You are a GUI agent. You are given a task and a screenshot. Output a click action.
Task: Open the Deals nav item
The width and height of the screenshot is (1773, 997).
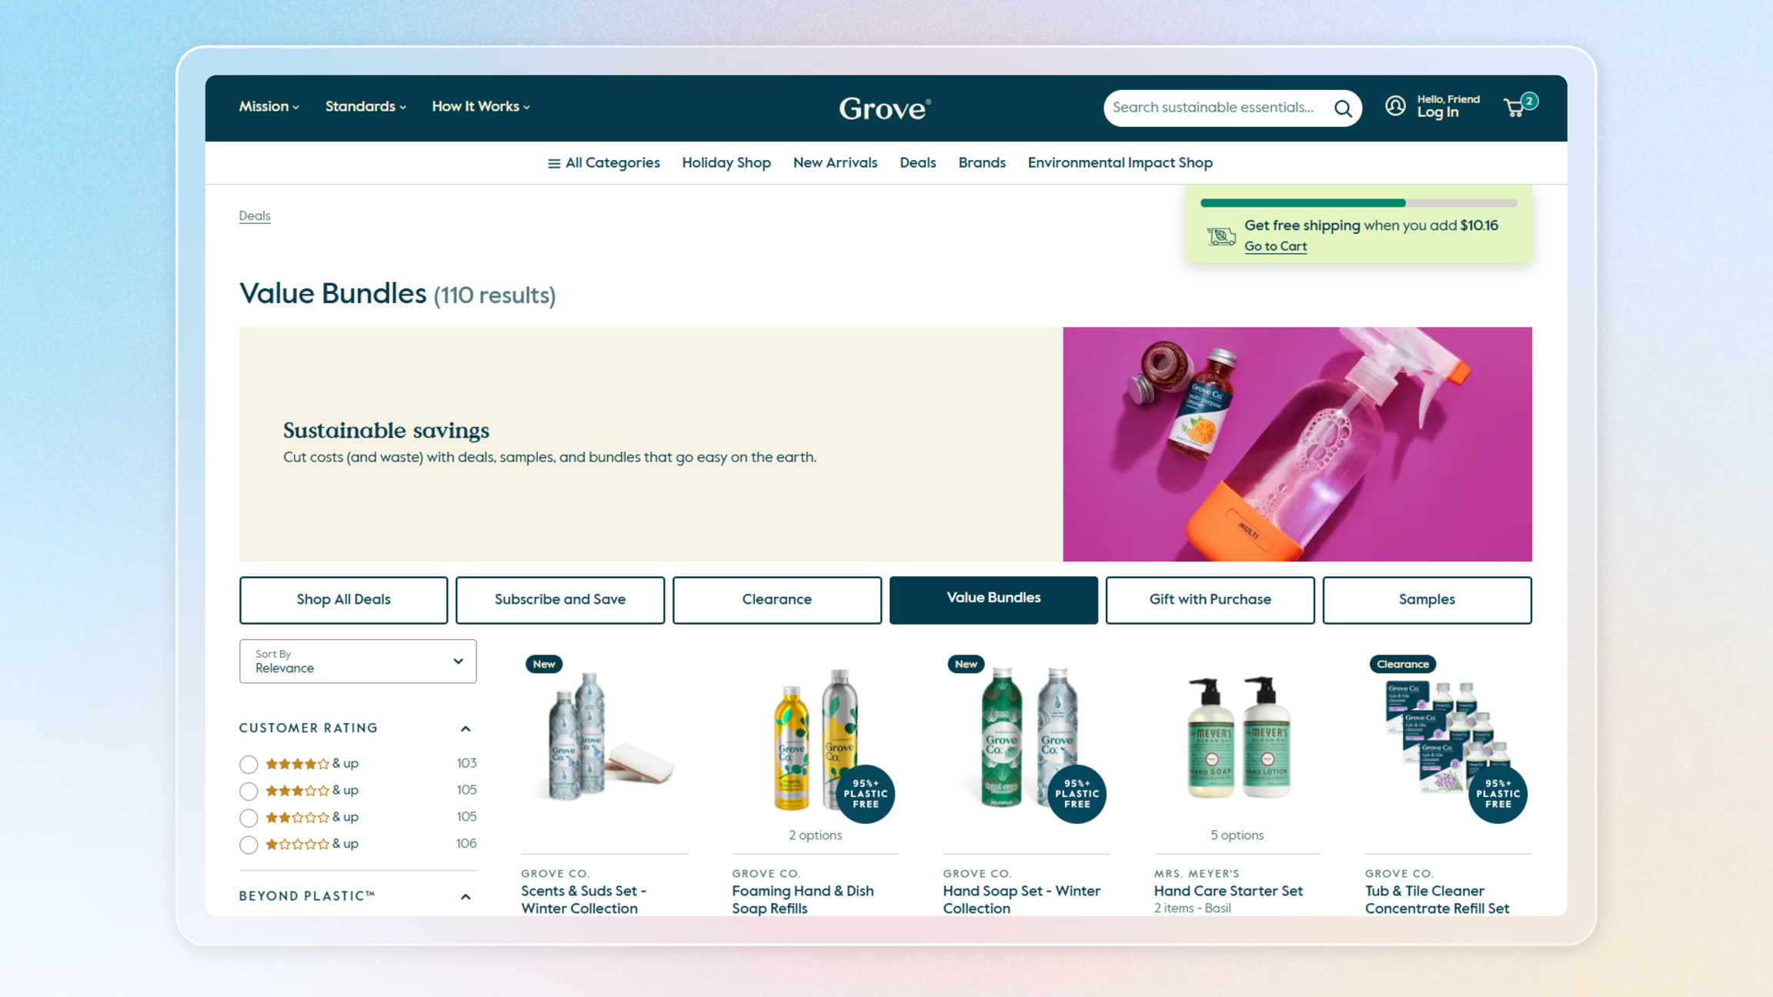917,163
